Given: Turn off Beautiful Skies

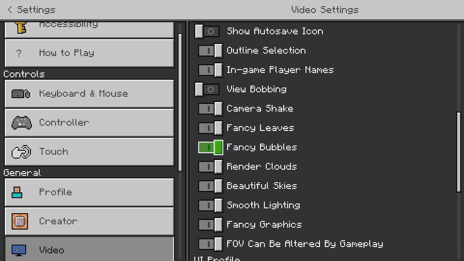Looking at the screenshot, I should click(x=210, y=186).
